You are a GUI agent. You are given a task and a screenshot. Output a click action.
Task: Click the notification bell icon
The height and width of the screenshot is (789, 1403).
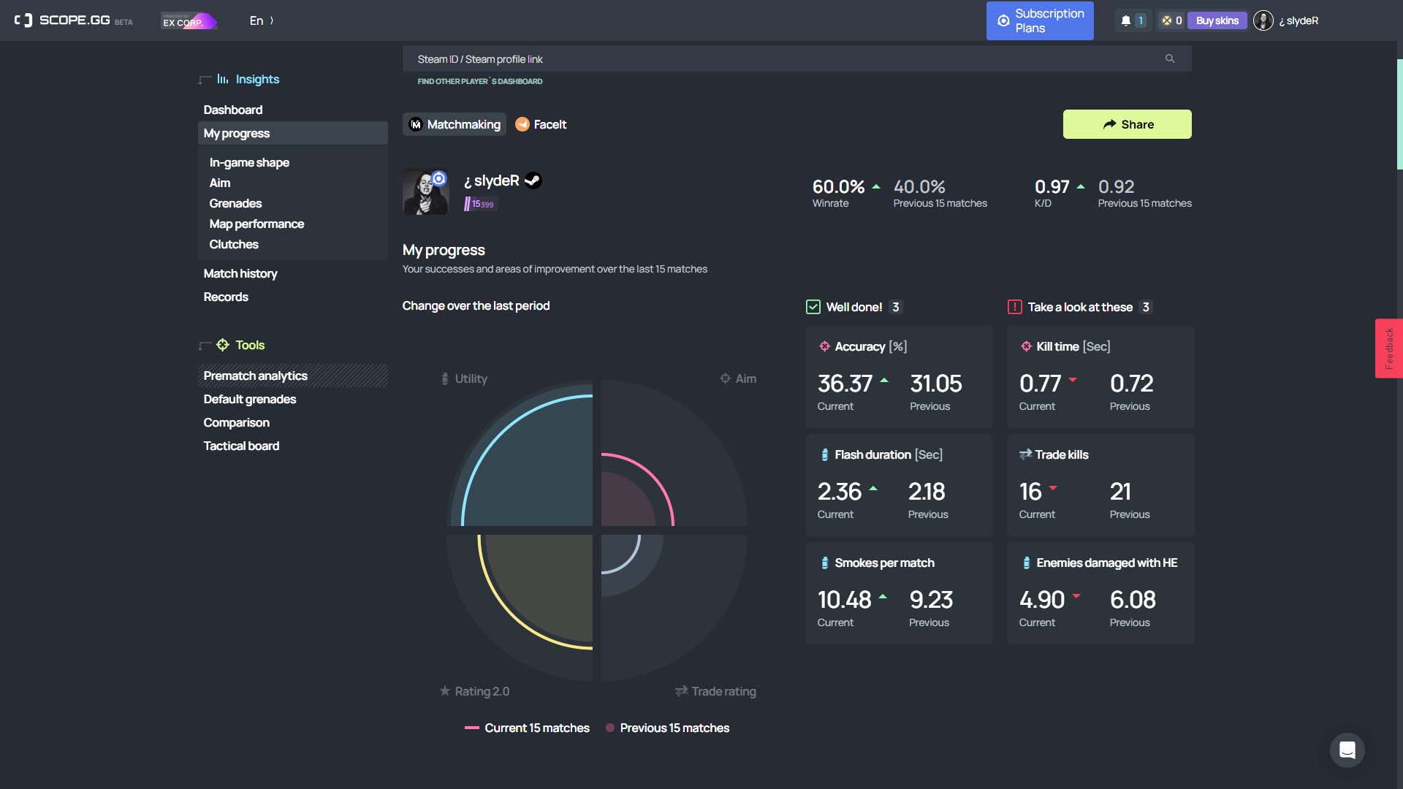click(x=1125, y=20)
